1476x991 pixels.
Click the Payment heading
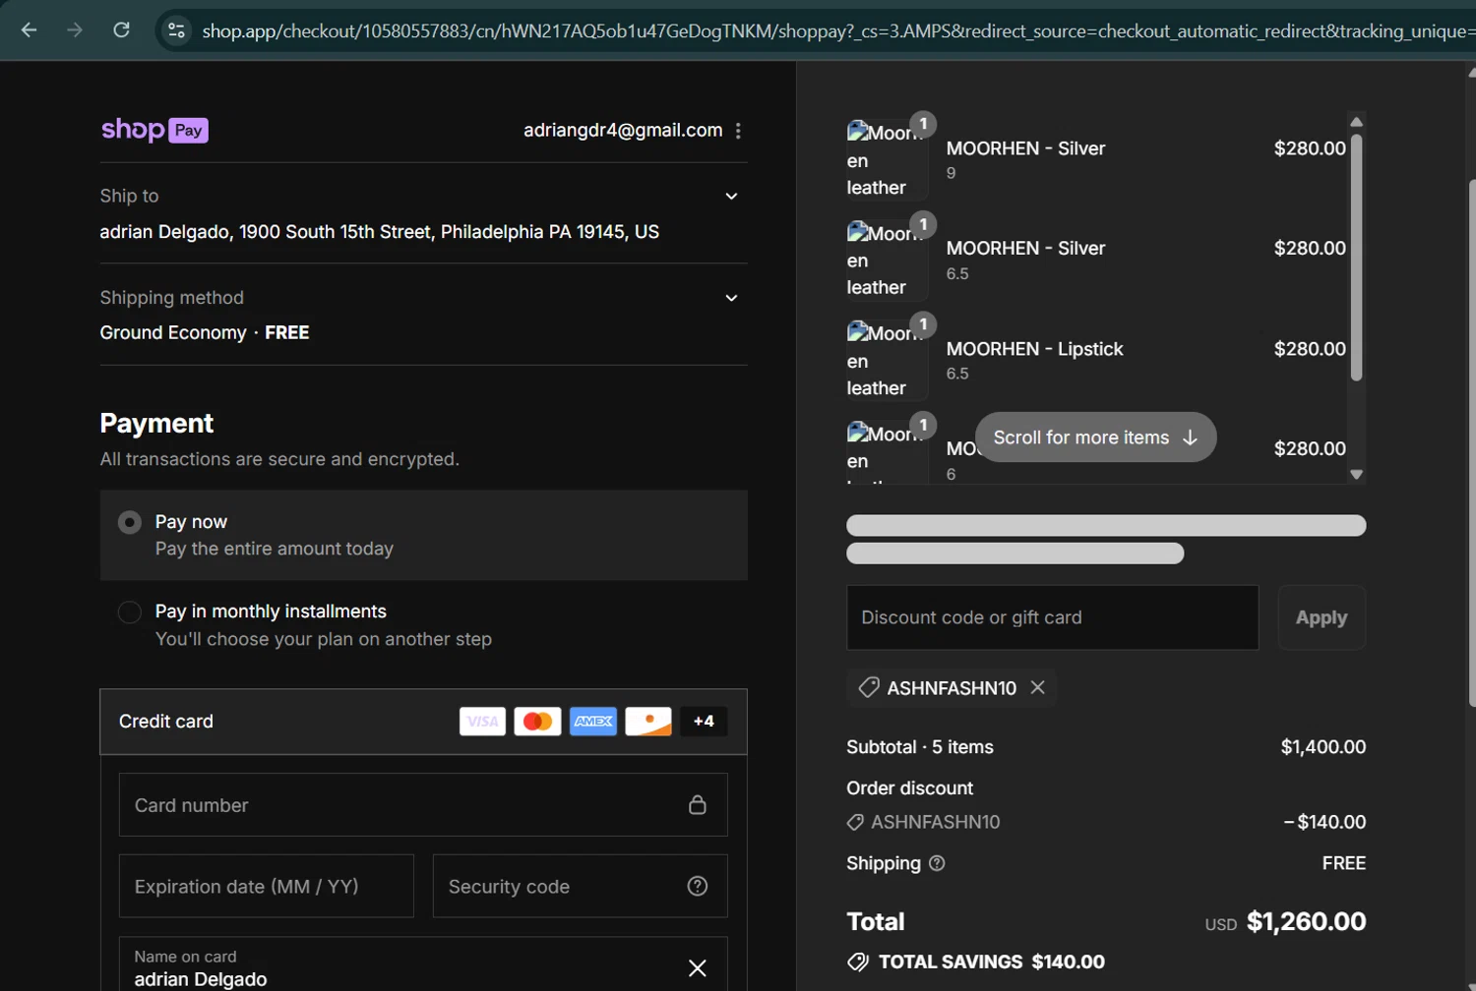click(156, 424)
